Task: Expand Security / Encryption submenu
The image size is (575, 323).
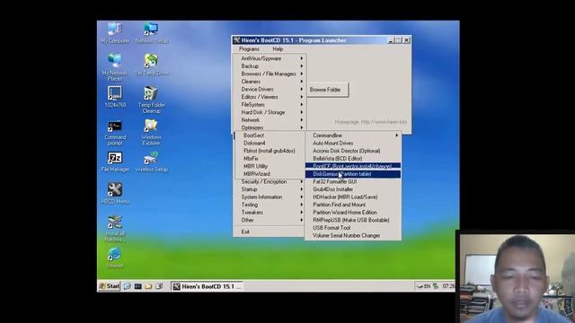Action: [x=270, y=181]
